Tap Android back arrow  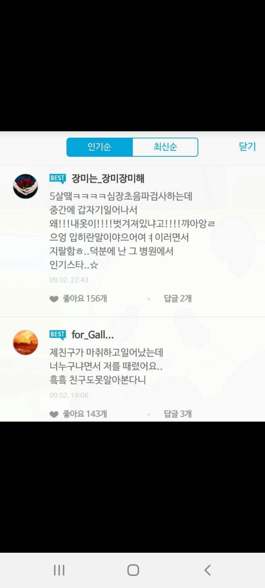click(208, 570)
